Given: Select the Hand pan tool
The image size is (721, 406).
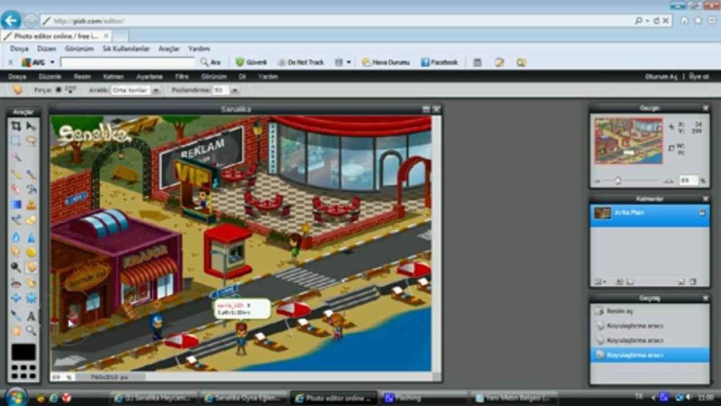Looking at the screenshot, I should point(16,331).
